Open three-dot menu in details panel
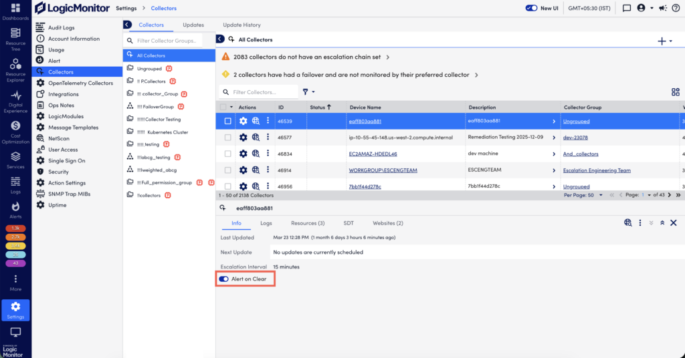Viewport: 685px width, 358px height. coord(640,223)
